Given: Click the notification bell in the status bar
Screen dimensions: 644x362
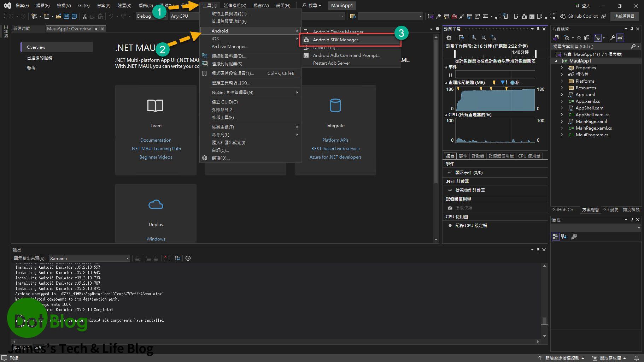Looking at the screenshot, I should (637, 358).
